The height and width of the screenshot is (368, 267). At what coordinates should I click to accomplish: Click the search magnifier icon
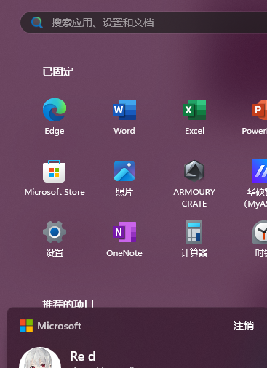click(x=37, y=23)
